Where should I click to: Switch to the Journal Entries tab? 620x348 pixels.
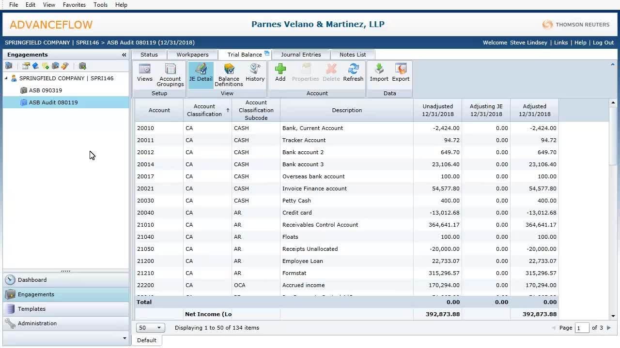tap(301, 55)
